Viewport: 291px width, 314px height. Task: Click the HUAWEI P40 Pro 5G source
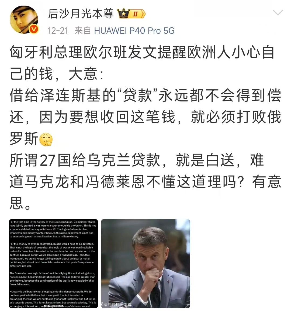click(x=134, y=31)
